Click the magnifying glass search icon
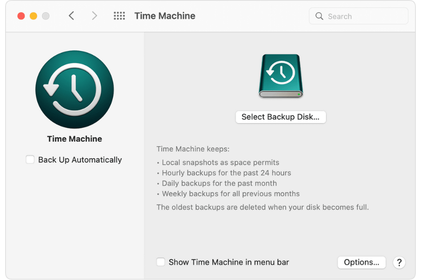Viewport: 421px width, 280px height. (319, 16)
